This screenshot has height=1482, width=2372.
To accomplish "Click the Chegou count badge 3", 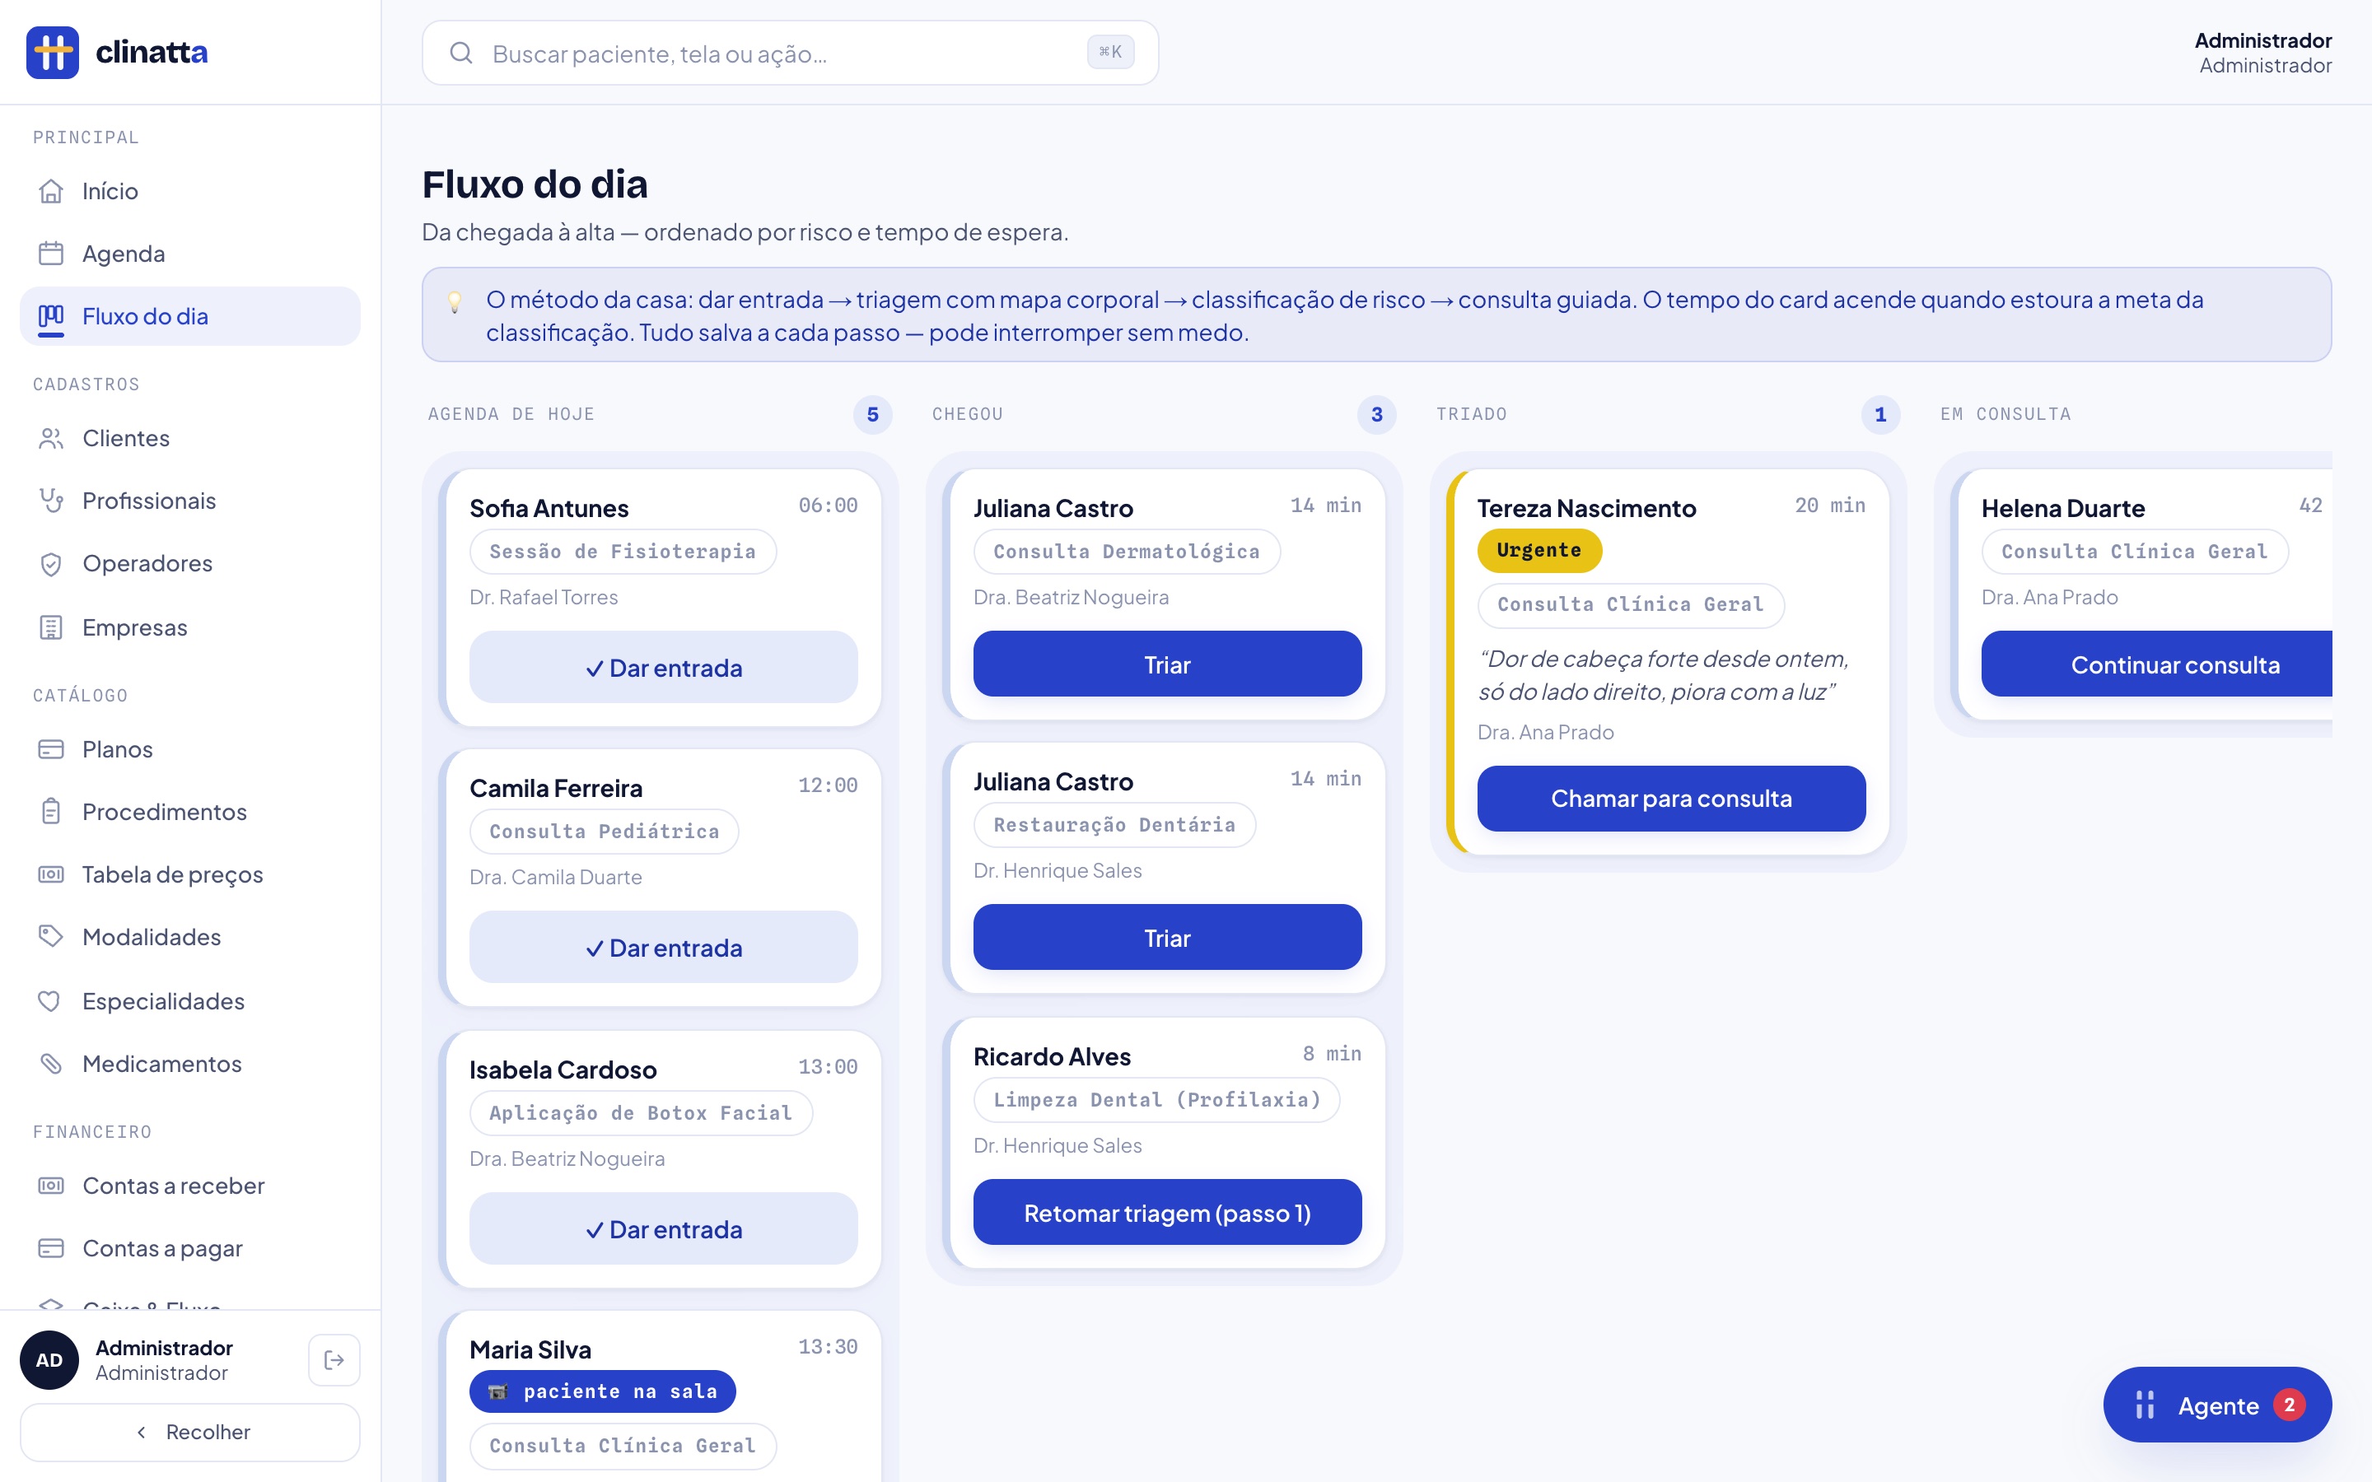I will [1376, 415].
